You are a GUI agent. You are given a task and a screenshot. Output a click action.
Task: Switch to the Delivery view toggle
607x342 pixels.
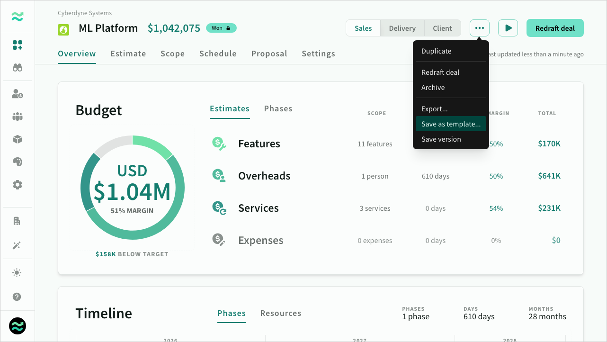pos(402,28)
